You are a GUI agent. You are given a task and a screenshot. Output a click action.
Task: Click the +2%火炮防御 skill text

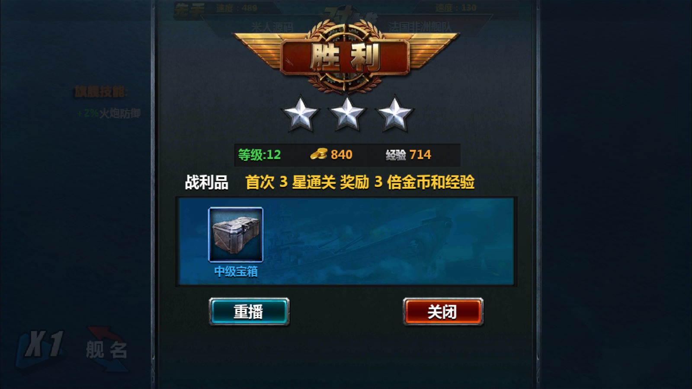(109, 113)
